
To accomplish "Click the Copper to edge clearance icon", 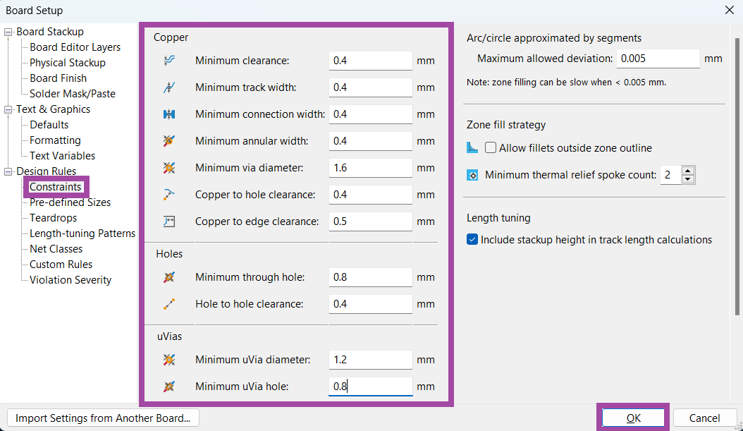I will pos(168,221).
